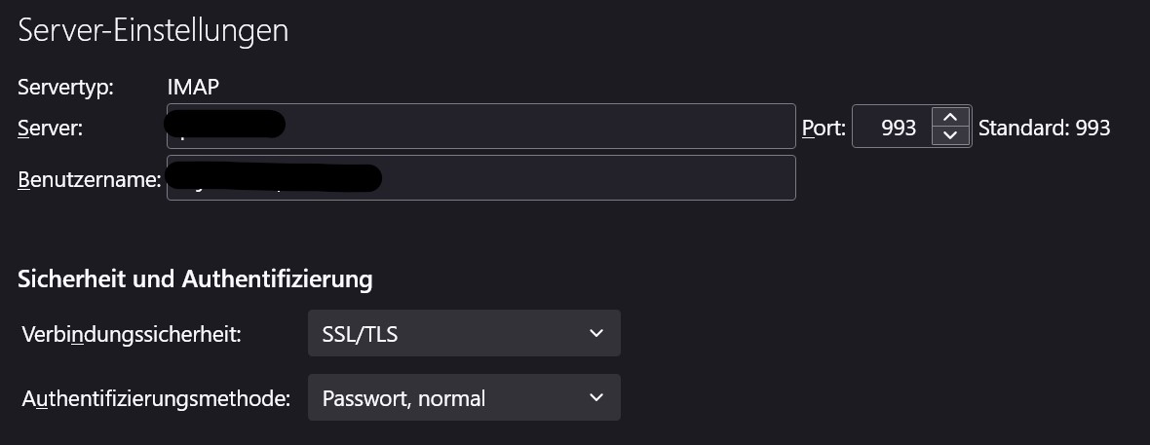The height and width of the screenshot is (445, 1150).
Task: Click the Port: label
Action: 824,128
